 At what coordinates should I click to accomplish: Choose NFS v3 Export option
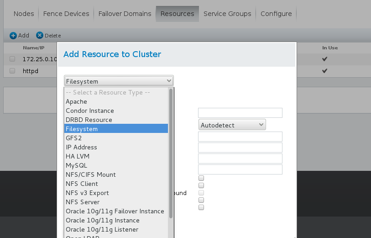point(116,193)
